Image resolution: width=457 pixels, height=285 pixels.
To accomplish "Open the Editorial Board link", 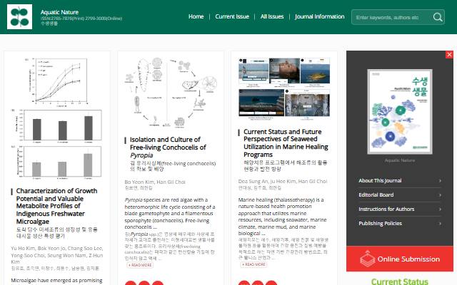I will click(x=376, y=195).
